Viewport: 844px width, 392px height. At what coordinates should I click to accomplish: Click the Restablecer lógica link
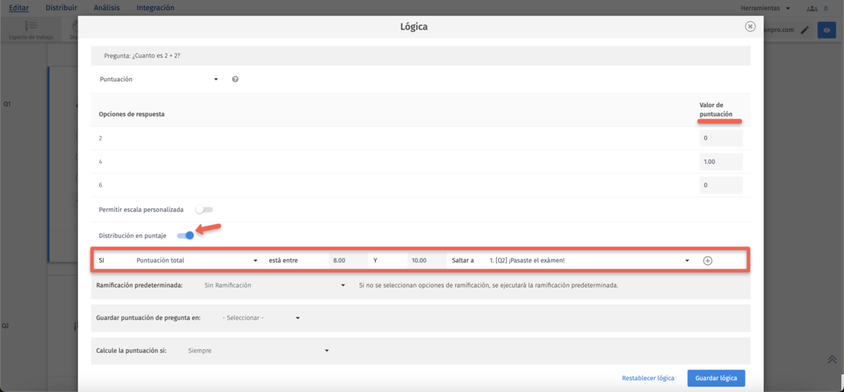click(648, 378)
